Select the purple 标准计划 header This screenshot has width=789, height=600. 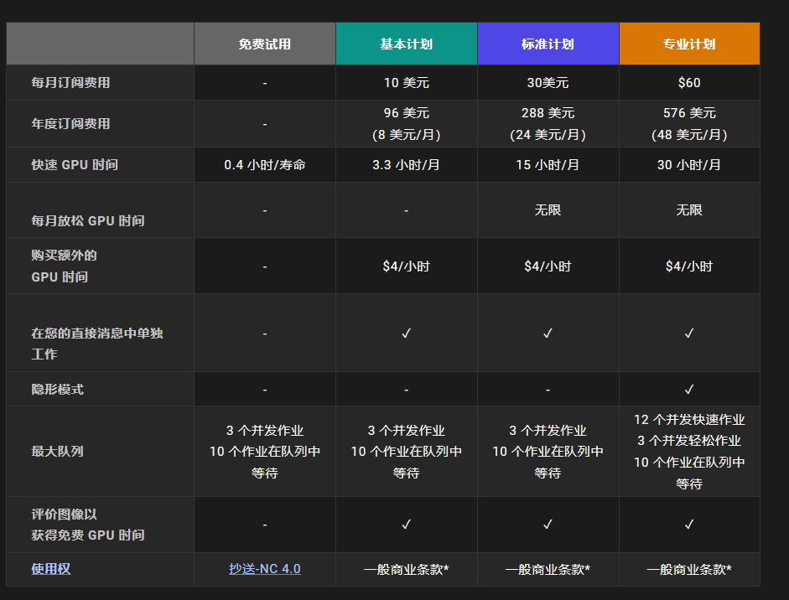[x=548, y=44]
